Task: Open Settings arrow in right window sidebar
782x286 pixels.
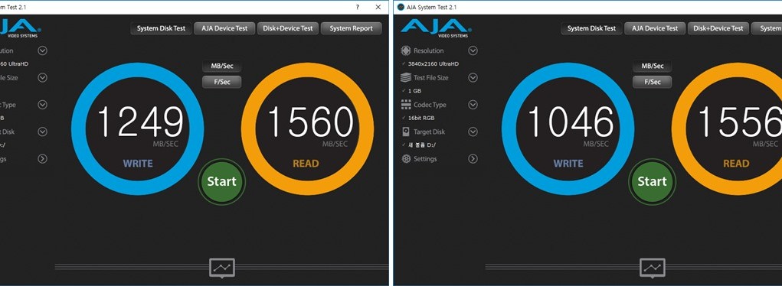Action: pos(473,159)
